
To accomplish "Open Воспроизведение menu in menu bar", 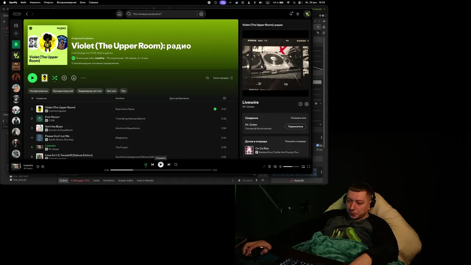I will 67,3.
